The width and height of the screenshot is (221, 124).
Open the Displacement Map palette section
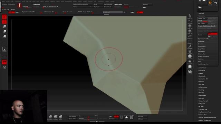coord(205,112)
